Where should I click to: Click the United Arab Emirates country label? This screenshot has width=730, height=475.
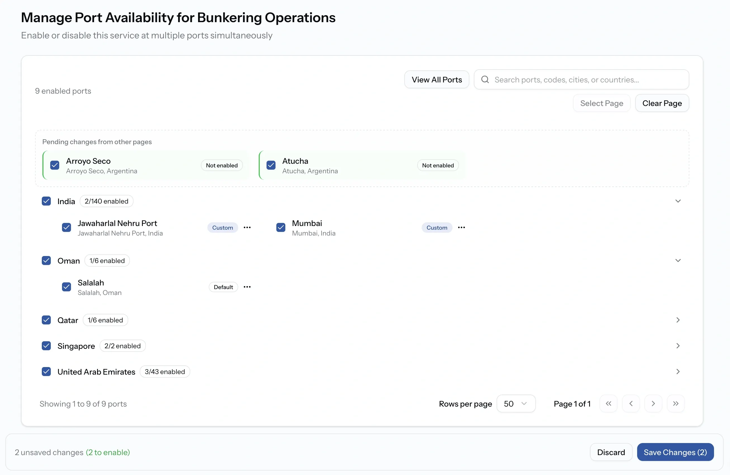point(96,372)
